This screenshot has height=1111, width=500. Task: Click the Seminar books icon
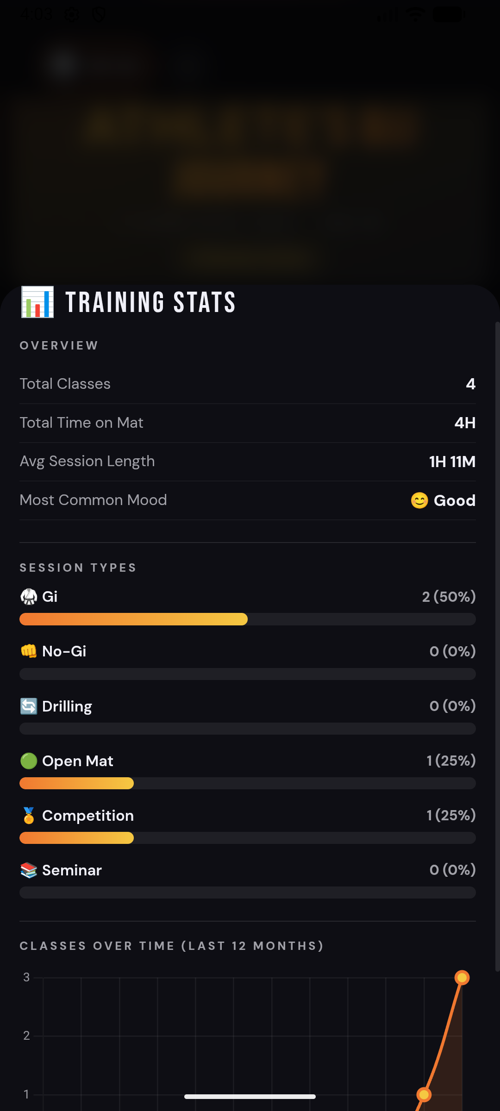(x=29, y=870)
